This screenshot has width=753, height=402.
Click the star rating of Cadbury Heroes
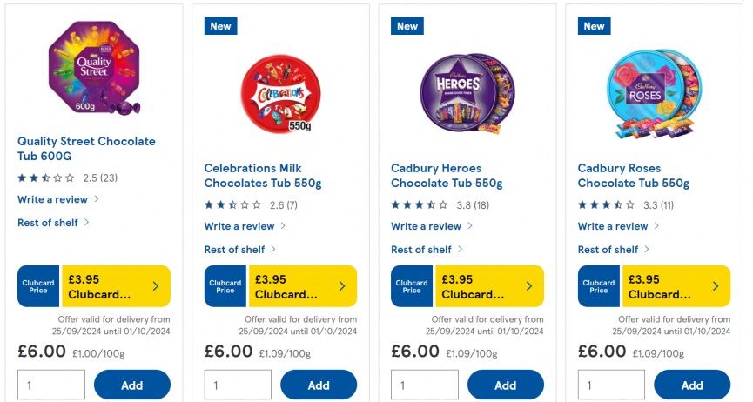pyautogui.click(x=420, y=205)
